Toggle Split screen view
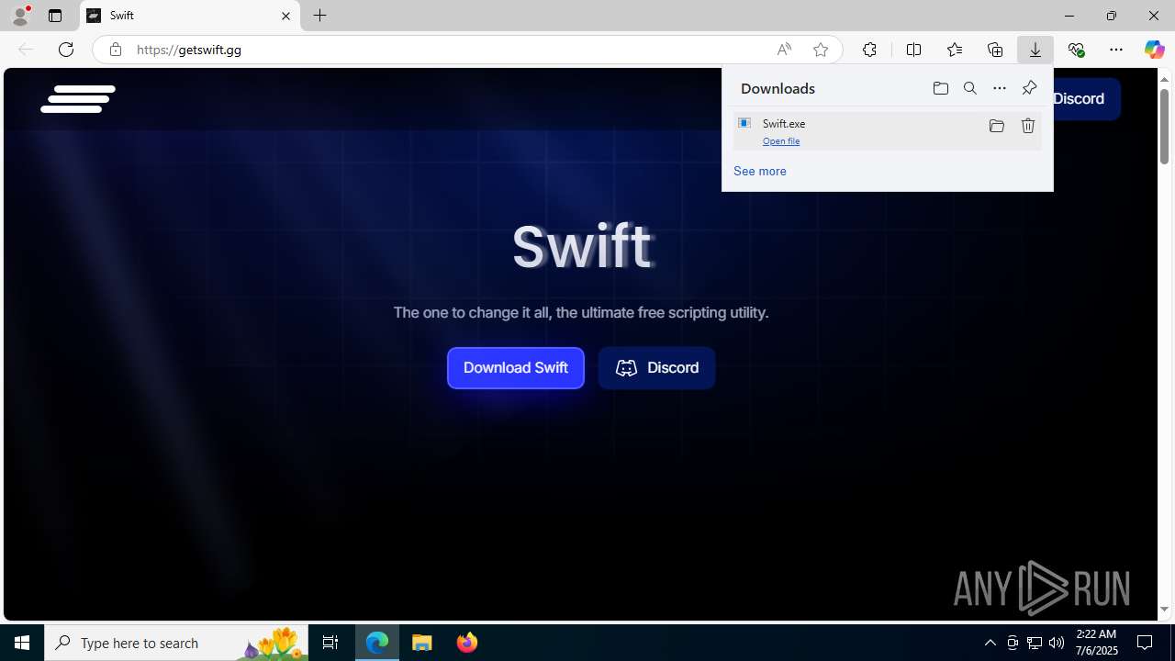 coord(913,50)
